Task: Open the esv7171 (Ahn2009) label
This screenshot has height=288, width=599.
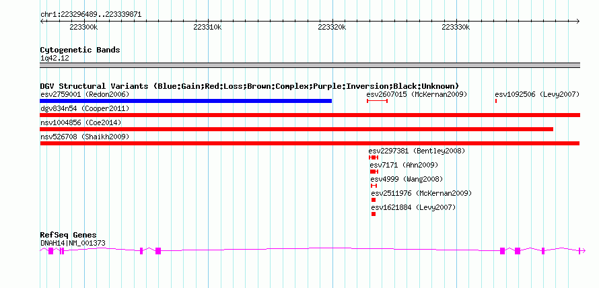Action: (x=404, y=165)
